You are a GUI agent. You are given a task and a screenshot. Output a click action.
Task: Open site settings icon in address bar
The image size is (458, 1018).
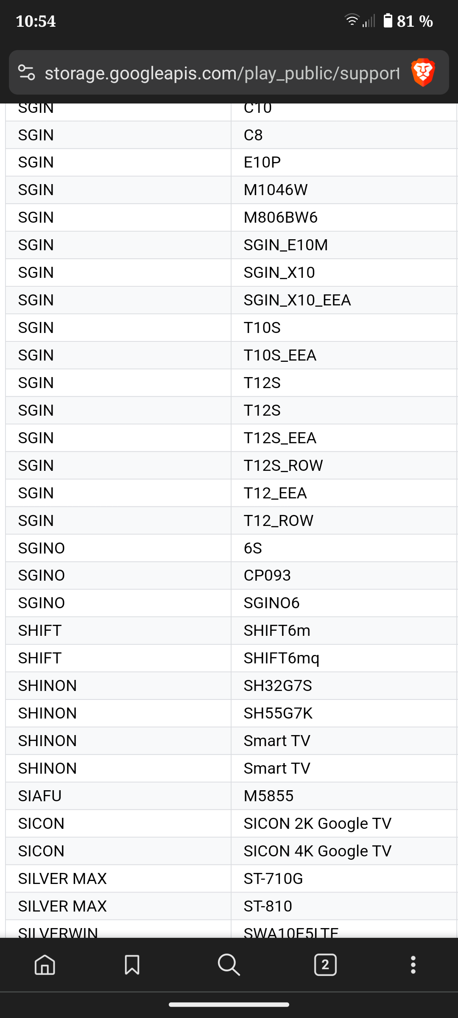[27, 73]
